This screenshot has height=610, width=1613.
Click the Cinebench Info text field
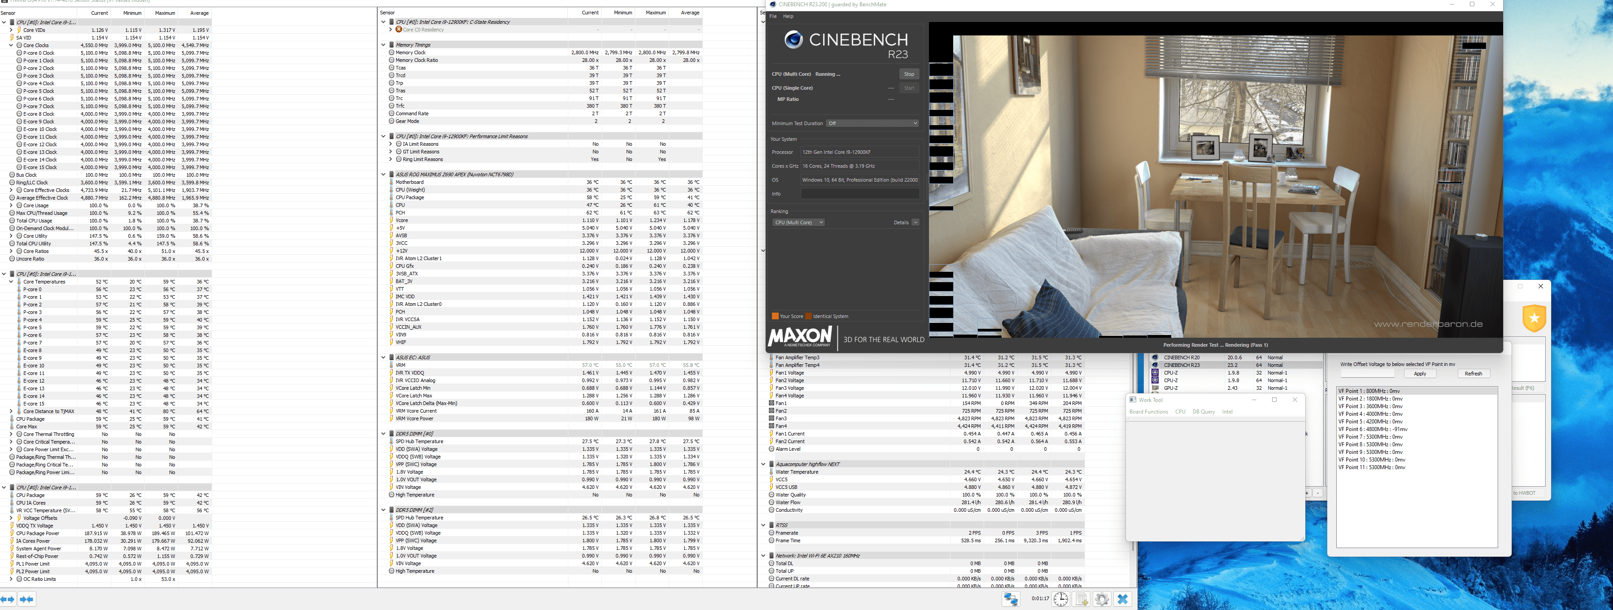click(x=860, y=193)
